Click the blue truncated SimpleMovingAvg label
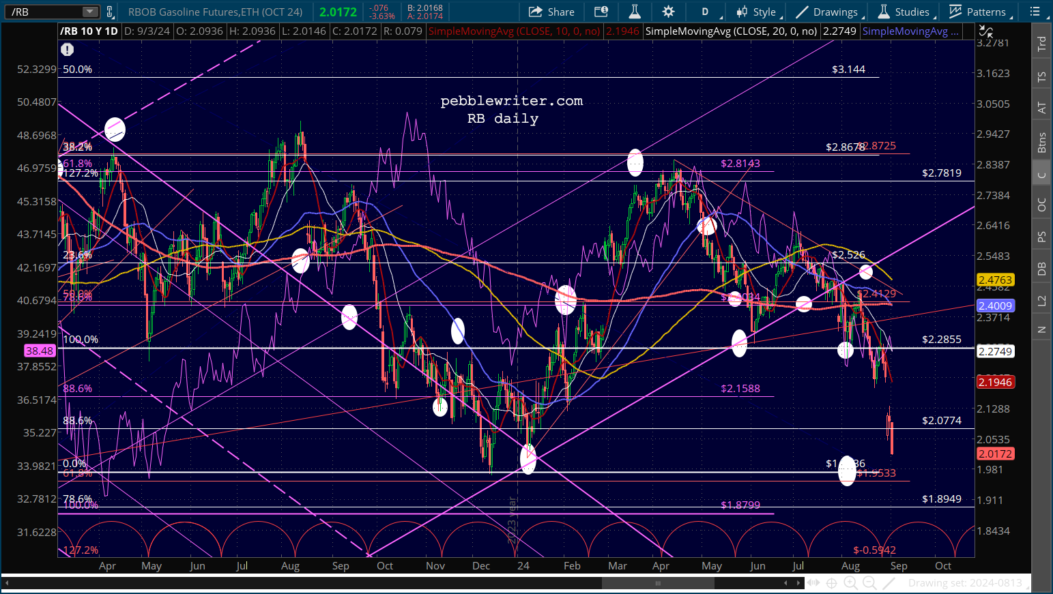This screenshot has height=594, width=1053. point(910,31)
